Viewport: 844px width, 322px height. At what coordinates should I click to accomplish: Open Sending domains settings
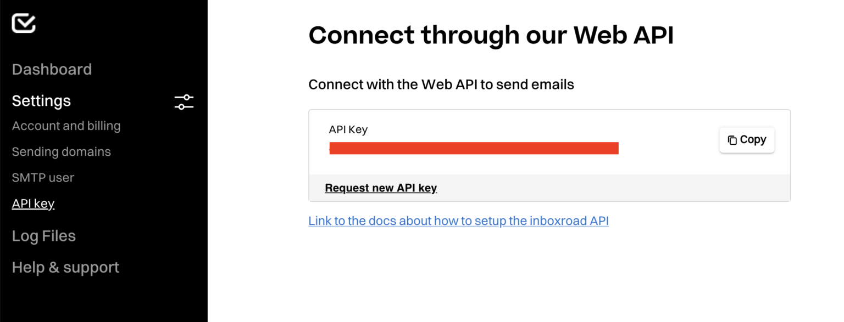click(61, 152)
